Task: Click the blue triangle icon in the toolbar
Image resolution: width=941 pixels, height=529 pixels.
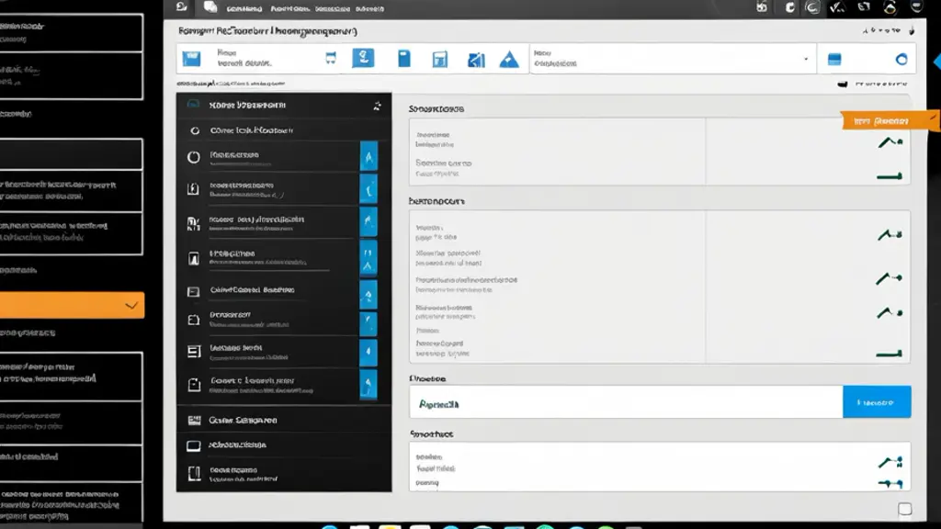Action: point(509,60)
